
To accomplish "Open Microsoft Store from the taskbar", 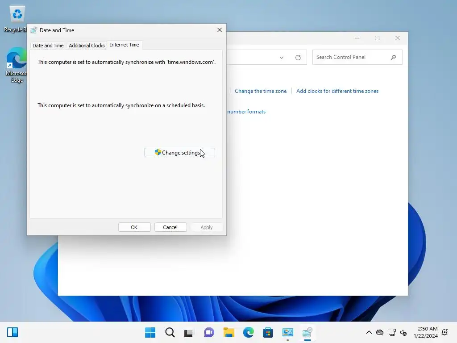I will point(268,332).
